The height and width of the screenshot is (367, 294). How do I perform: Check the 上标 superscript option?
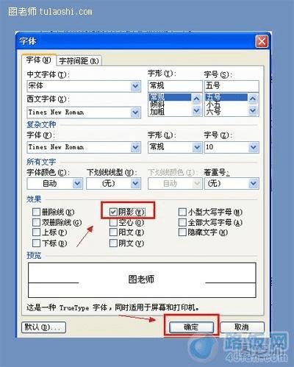pos(36,232)
